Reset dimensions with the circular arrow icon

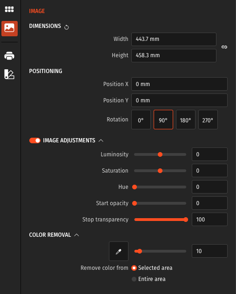[x=67, y=27]
